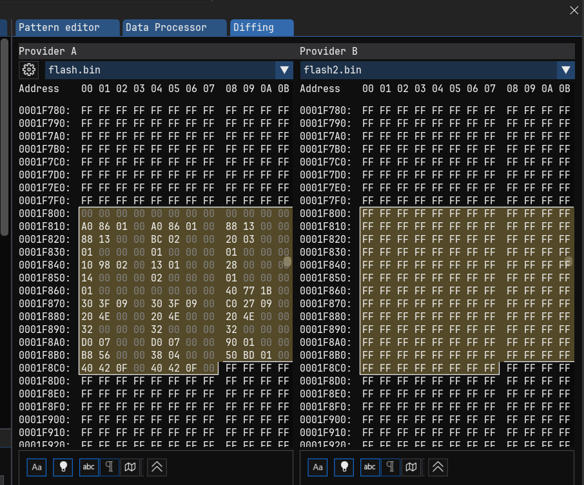Click the Provider B header label
The width and height of the screenshot is (584, 485).
[x=329, y=52]
